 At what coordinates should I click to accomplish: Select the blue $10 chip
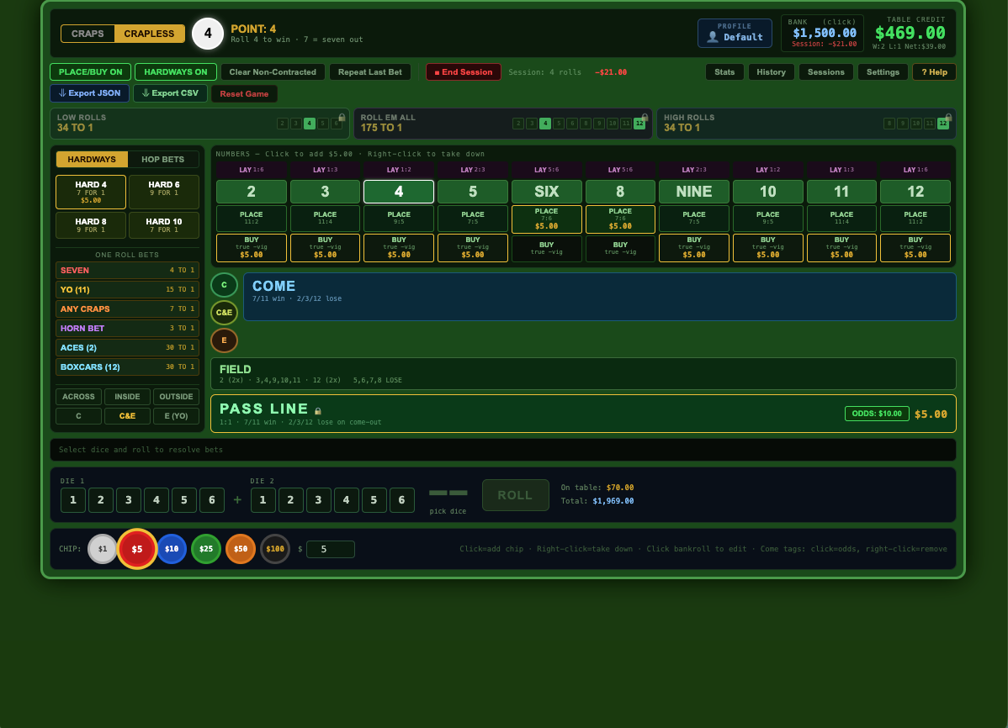tap(172, 549)
